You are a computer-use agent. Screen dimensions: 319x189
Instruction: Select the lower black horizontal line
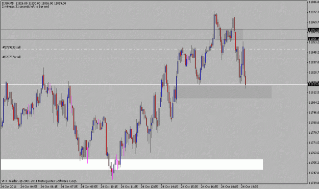(x=154, y=39)
